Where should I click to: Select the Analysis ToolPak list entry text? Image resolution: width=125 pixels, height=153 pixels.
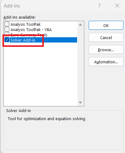pyautogui.click(x=25, y=25)
